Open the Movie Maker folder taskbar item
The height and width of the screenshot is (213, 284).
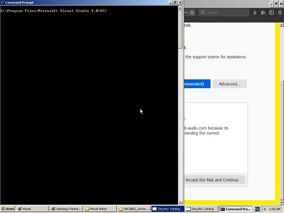(x=100, y=209)
